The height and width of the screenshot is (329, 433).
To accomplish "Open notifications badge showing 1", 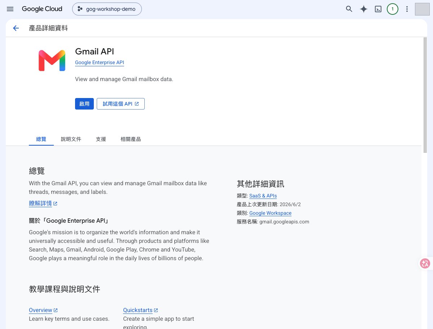I will tap(393, 9).
